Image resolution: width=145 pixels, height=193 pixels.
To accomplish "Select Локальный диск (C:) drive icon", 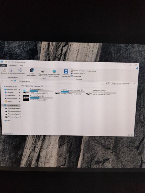I will coord(26,91).
